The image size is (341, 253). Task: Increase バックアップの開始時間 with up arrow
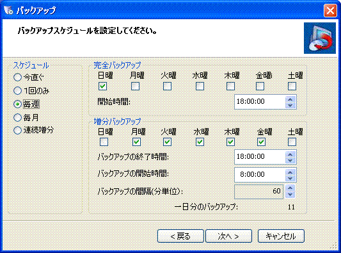(290, 172)
